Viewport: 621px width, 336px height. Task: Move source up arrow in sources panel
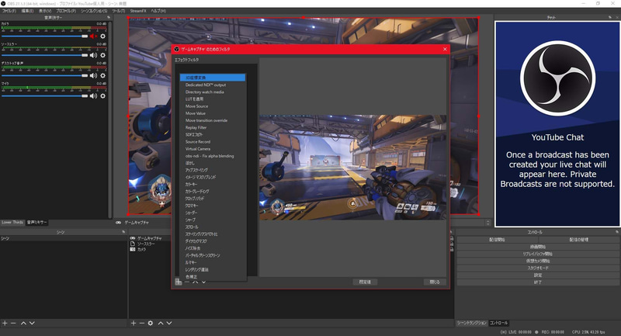coord(161,323)
